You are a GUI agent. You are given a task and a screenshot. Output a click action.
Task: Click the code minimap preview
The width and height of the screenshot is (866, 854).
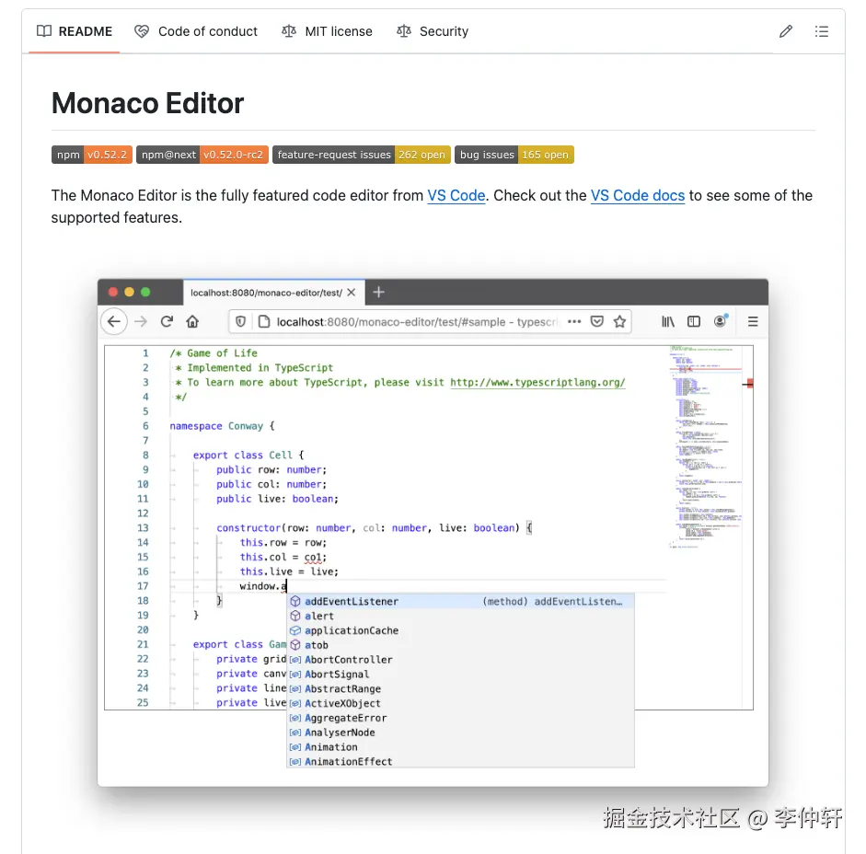pos(705,446)
